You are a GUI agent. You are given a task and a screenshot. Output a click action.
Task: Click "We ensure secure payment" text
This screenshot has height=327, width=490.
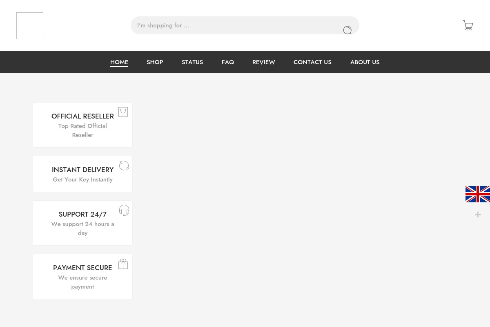(82, 282)
